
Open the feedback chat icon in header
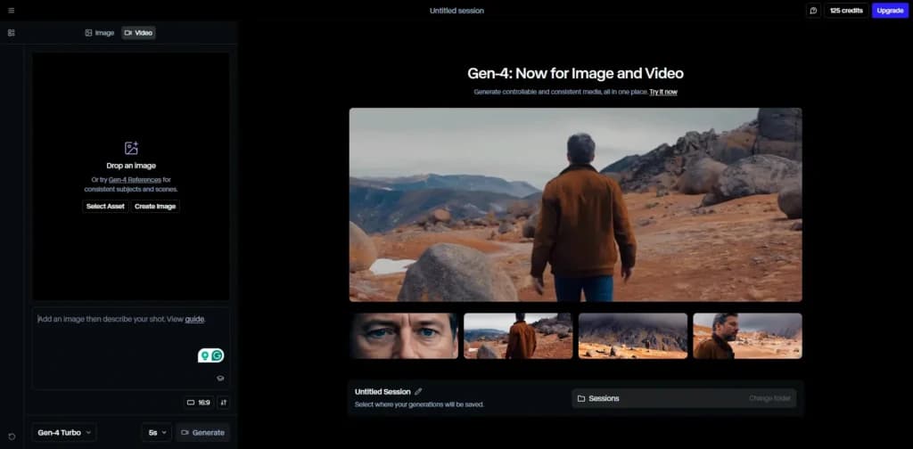pos(813,11)
